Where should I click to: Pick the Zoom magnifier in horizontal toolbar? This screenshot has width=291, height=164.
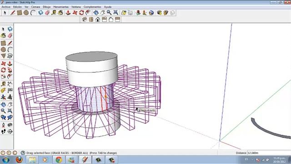coord(109,13)
